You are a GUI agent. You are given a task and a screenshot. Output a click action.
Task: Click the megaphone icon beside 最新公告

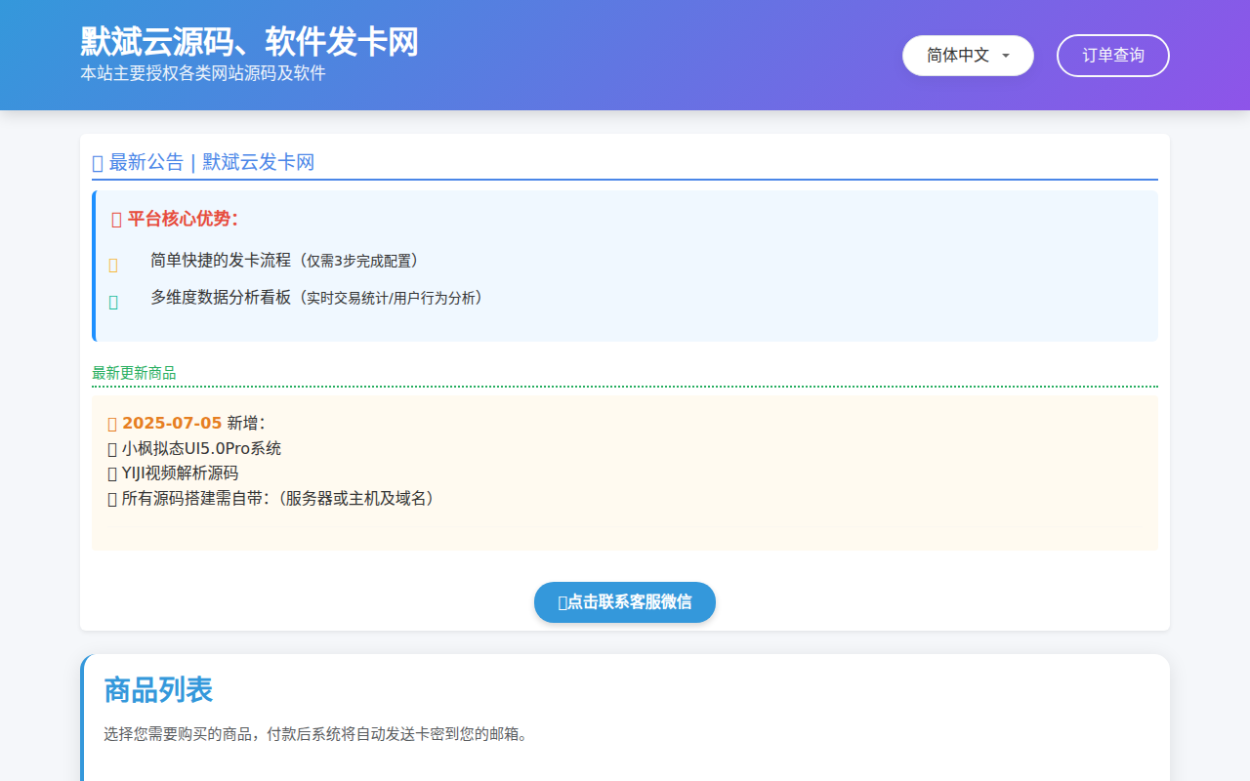click(x=96, y=163)
